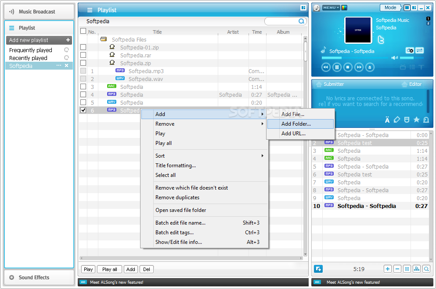This screenshot has width=436, height=289.
Task: Click the lyrics report icon
Action: [x=426, y=120]
